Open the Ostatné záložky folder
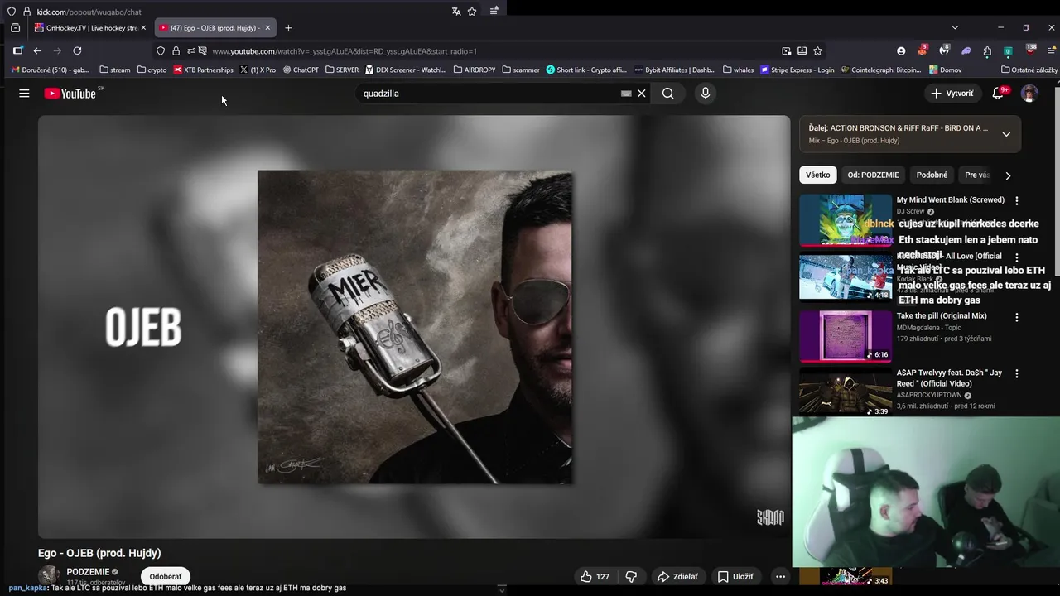The image size is (1060, 596). click(1029, 70)
